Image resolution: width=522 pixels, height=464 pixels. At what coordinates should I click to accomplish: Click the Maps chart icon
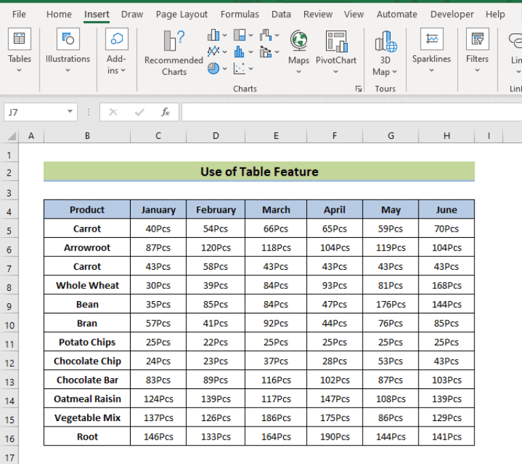point(299,41)
